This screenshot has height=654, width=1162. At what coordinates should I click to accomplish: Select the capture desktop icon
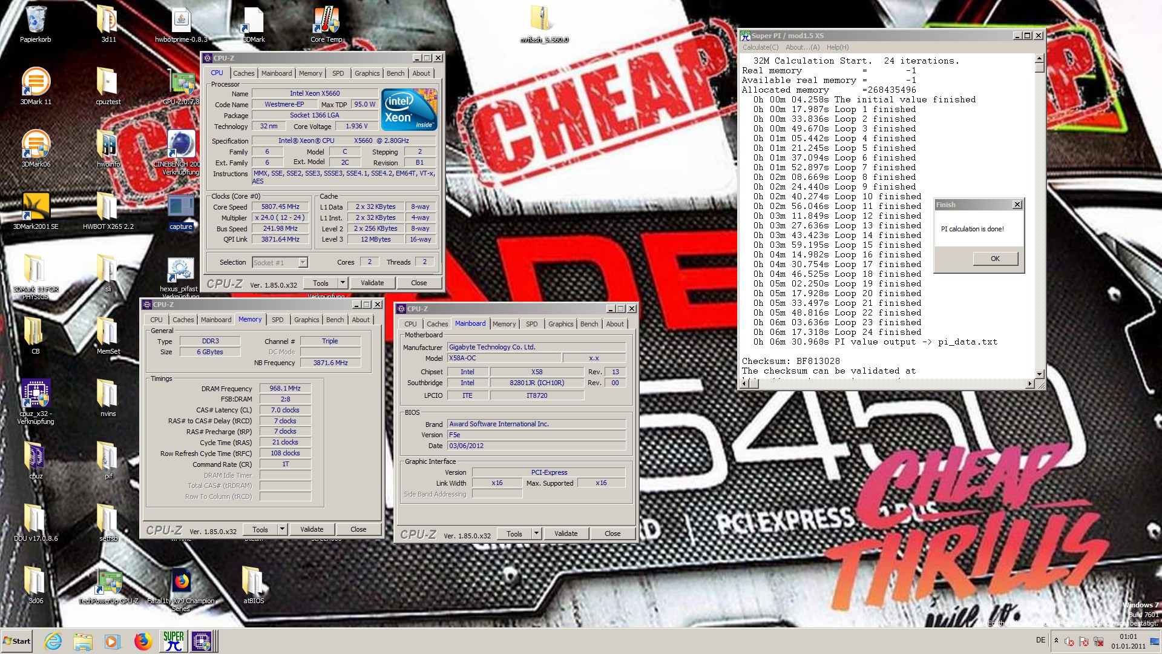(x=180, y=211)
